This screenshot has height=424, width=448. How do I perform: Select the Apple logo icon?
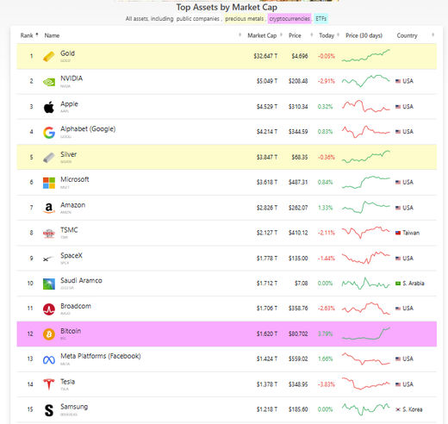pos(49,107)
